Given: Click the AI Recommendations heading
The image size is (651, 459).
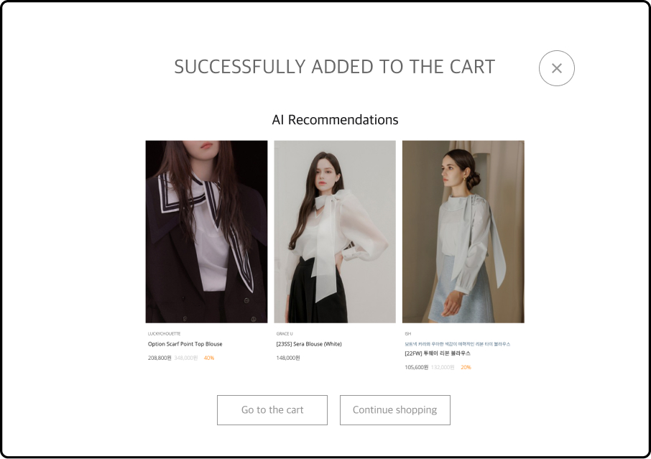Looking at the screenshot, I should click(x=335, y=120).
